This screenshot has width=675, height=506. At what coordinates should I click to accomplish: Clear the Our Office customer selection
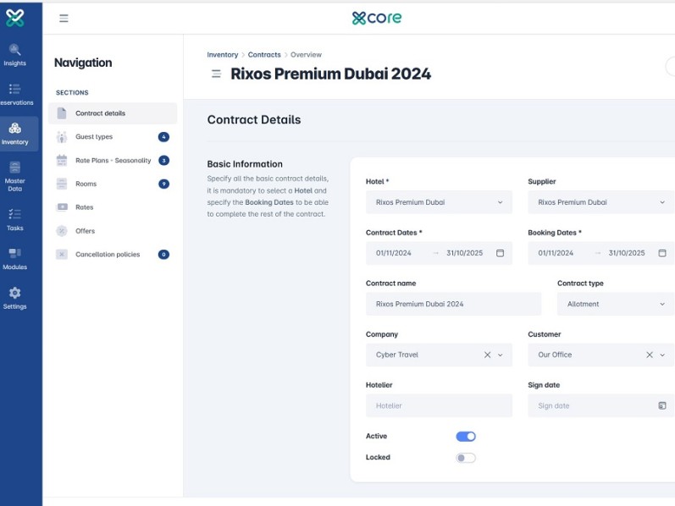[650, 355]
